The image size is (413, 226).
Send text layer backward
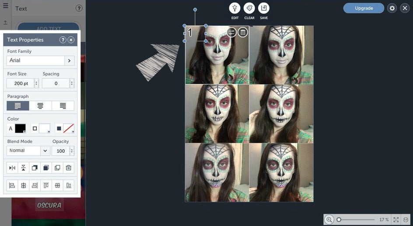pos(46,168)
